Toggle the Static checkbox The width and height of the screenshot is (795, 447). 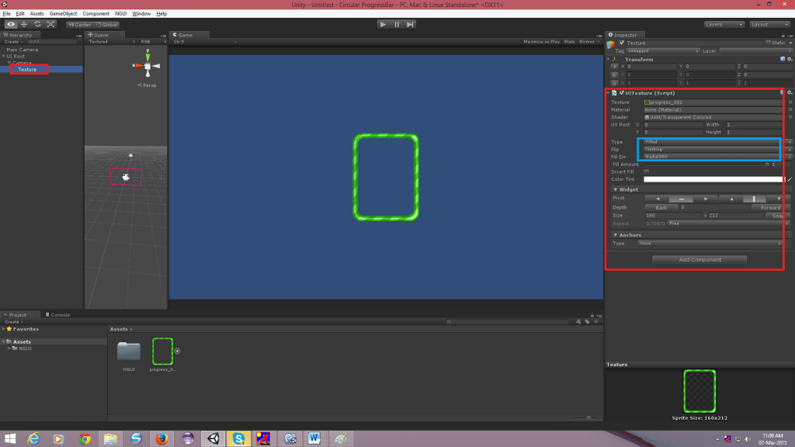coord(768,43)
